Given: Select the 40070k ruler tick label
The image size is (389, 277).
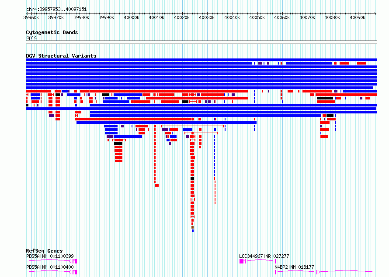Looking at the screenshot, I should pyautogui.click(x=307, y=17).
